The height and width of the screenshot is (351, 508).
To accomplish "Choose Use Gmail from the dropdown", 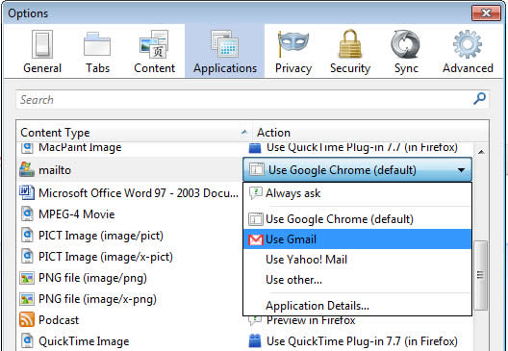I will click(357, 239).
